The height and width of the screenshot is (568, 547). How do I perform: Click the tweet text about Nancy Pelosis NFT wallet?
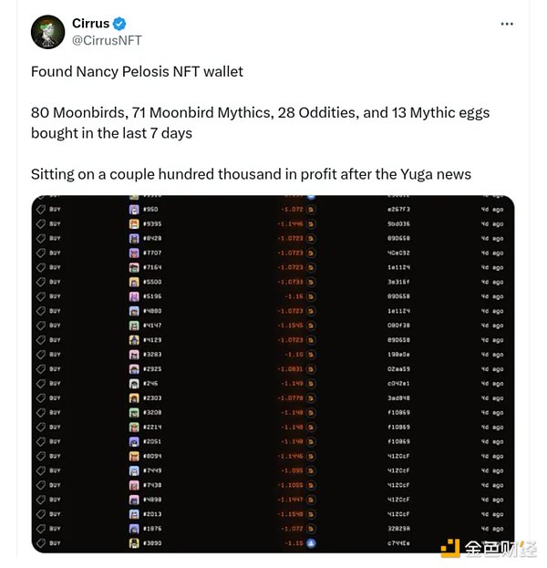coord(137,71)
